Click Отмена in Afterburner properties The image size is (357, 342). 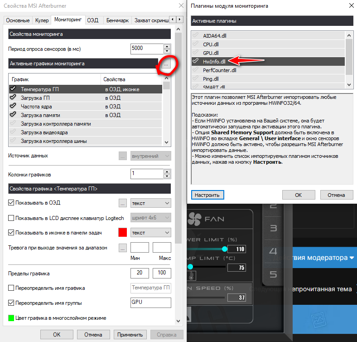coord(93,334)
